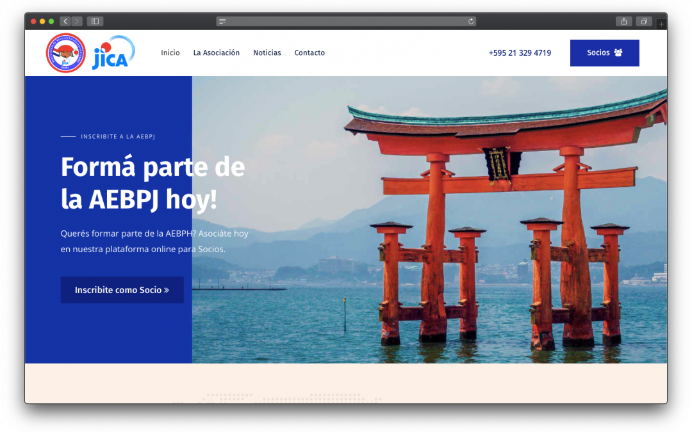Reload the page using the refresh icon
The image size is (692, 432).
(x=471, y=21)
